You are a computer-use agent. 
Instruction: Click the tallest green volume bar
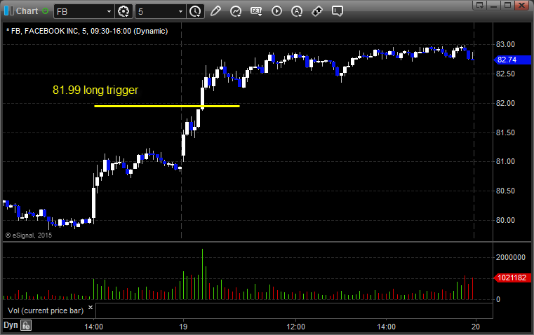(x=202, y=274)
